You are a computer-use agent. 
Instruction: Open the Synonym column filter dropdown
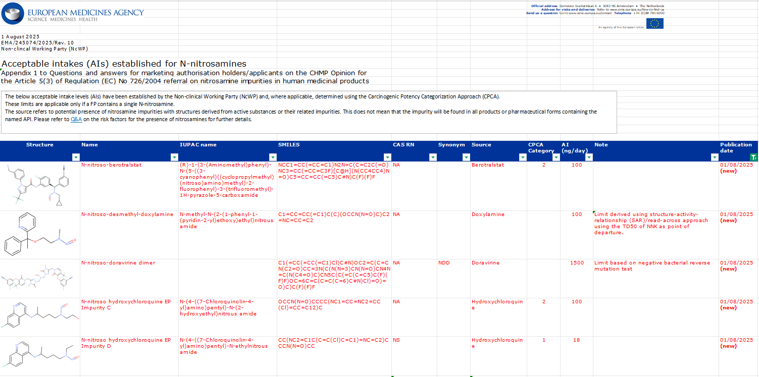coord(466,157)
